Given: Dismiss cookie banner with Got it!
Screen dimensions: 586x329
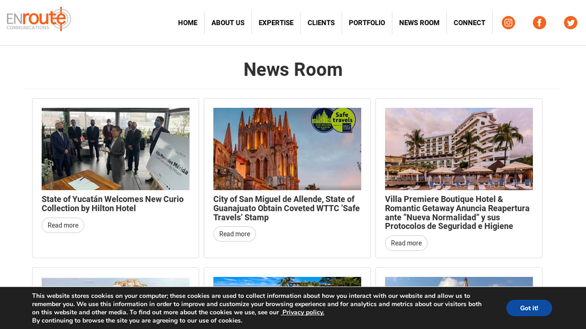Looking at the screenshot, I should click(529, 308).
